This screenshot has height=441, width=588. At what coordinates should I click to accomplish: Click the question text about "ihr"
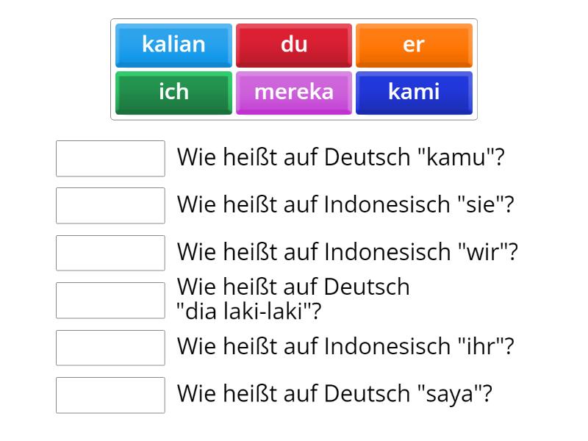(345, 346)
